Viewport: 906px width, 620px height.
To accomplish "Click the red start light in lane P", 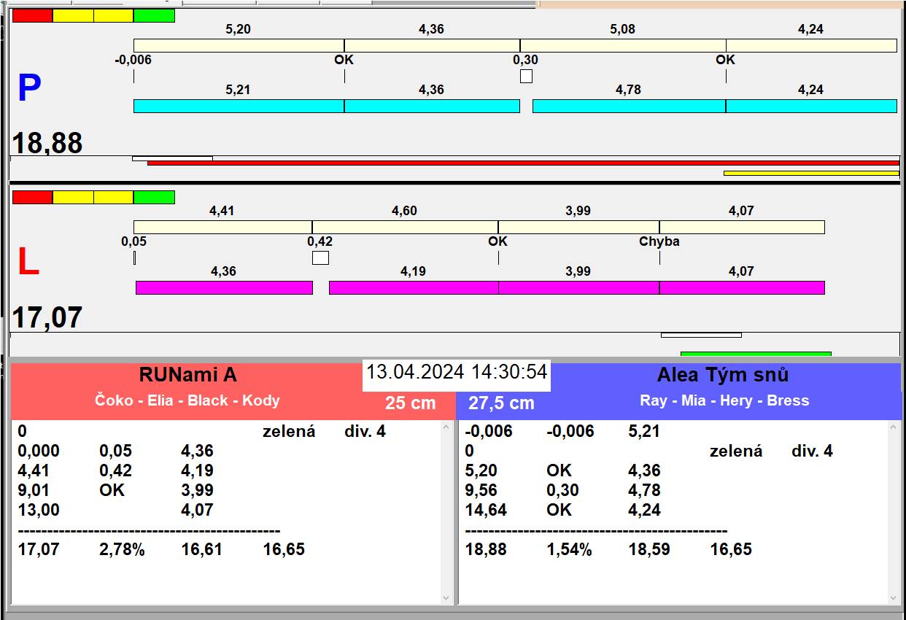I will tap(33, 15).
